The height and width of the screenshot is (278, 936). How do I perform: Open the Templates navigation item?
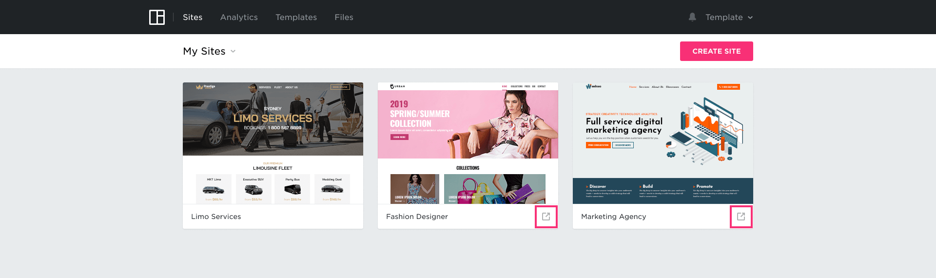click(x=296, y=17)
